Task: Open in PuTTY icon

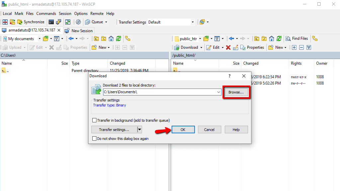Action: pos(58,22)
